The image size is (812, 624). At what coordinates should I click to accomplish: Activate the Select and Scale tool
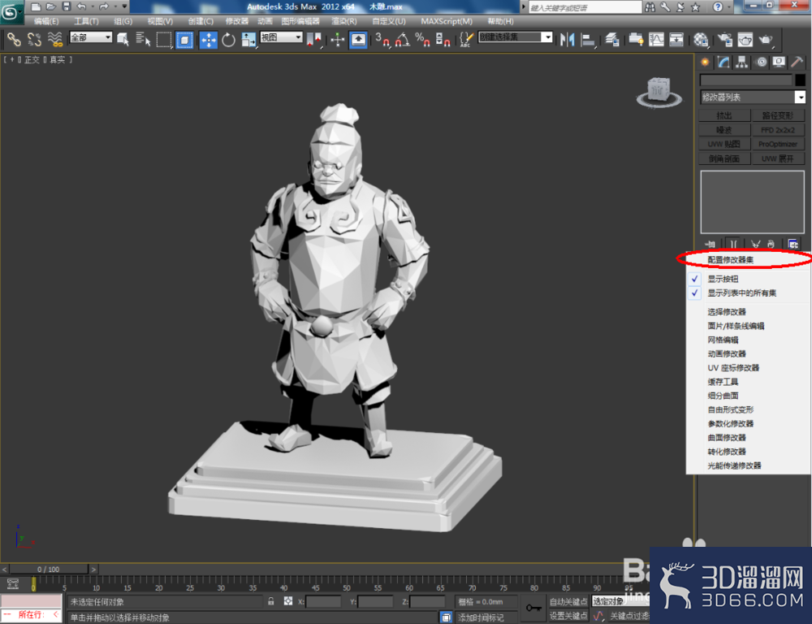click(248, 39)
